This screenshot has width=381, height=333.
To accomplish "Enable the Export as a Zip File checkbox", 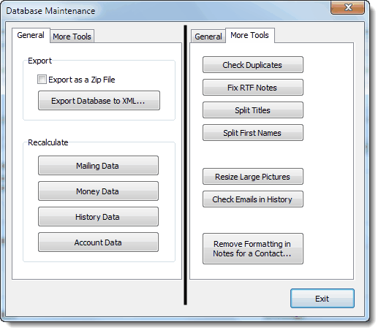I will click(42, 80).
